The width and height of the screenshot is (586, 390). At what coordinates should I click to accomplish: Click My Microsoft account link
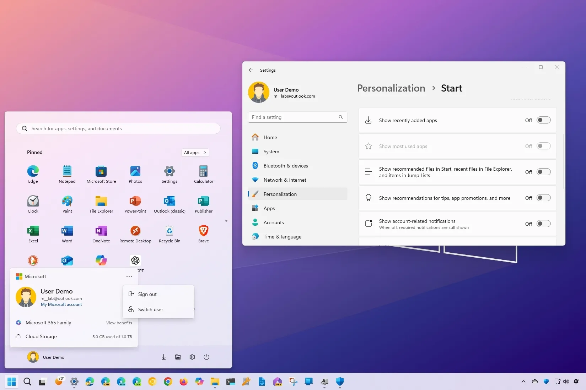(x=61, y=304)
